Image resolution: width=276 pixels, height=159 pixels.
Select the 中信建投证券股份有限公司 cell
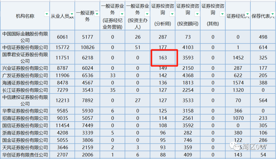pyautogui.click(x=25, y=100)
